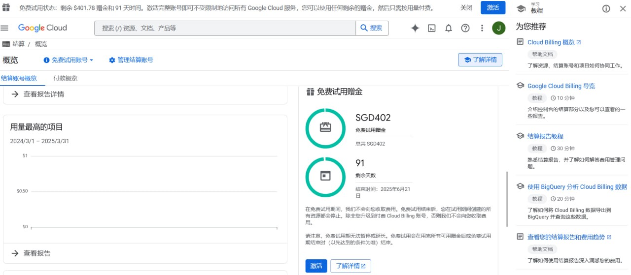631x275 pixels.
Task: Select the 结算账号概览 tab
Action: tap(19, 78)
